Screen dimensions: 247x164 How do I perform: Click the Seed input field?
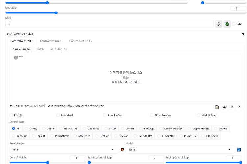109,24
